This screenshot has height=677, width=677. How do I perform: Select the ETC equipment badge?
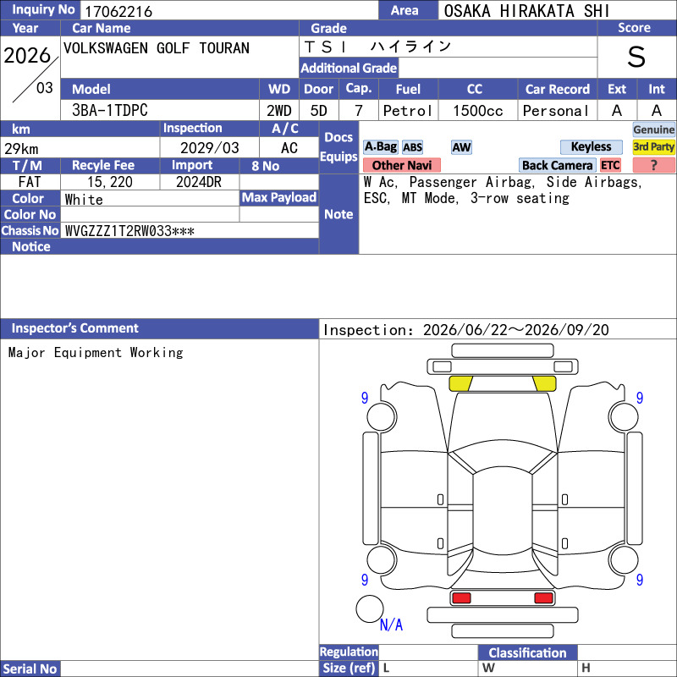click(x=610, y=165)
